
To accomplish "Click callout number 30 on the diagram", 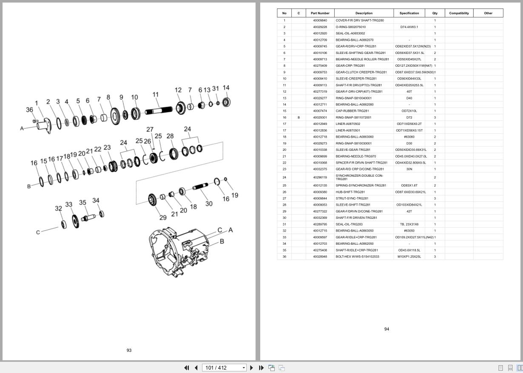I will 209,203.
